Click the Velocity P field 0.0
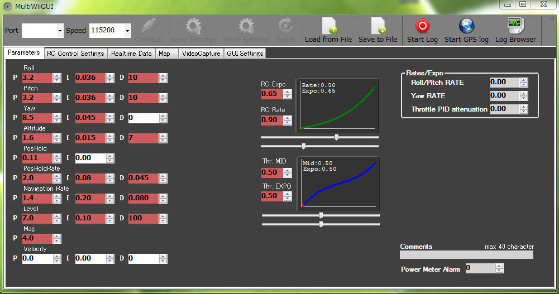Screen dimensions: 559x294 (37, 258)
